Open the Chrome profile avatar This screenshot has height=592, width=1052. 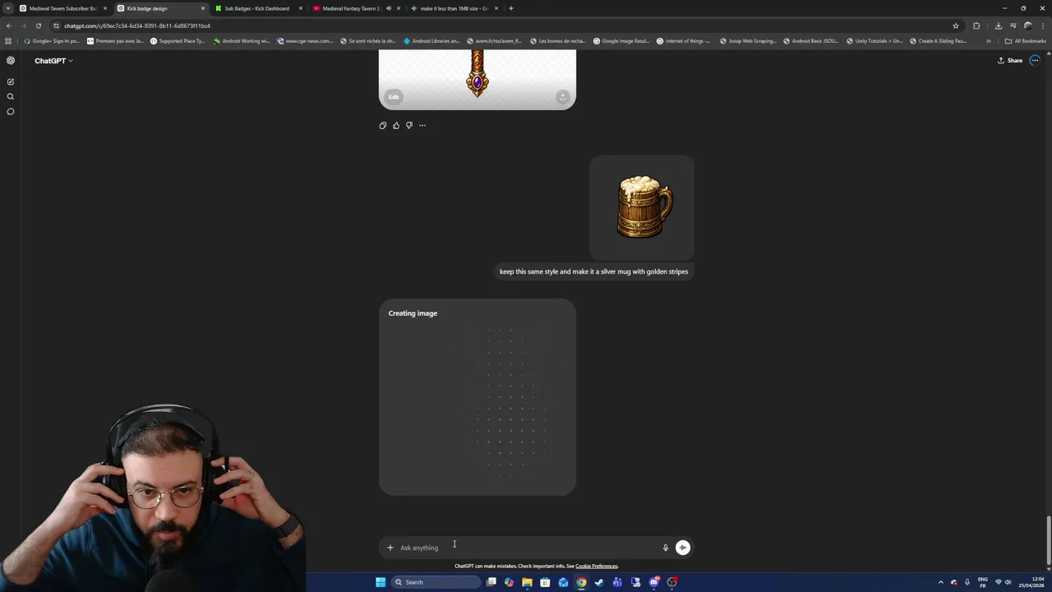point(1027,25)
